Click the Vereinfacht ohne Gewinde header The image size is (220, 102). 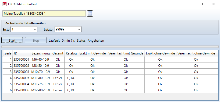pyautogui.click(x=196, y=53)
